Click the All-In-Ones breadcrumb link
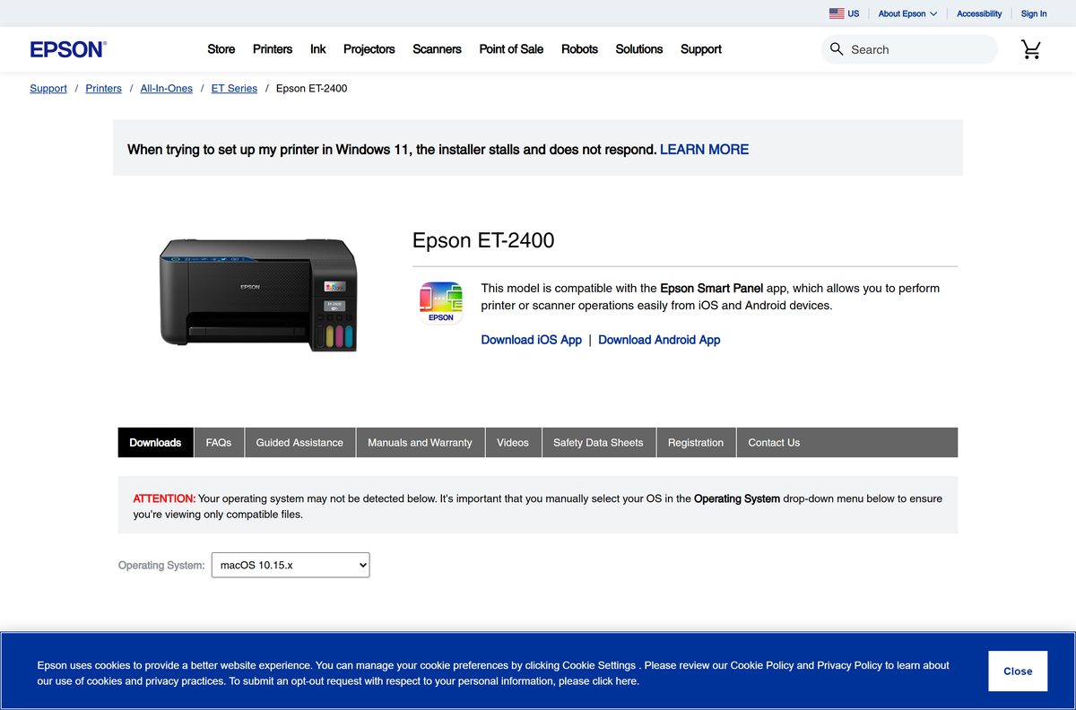Image resolution: width=1076 pixels, height=710 pixels. [x=167, y=88]
